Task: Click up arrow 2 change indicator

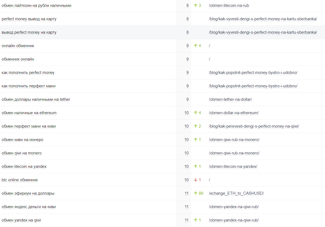Action: tap(197, 126)
